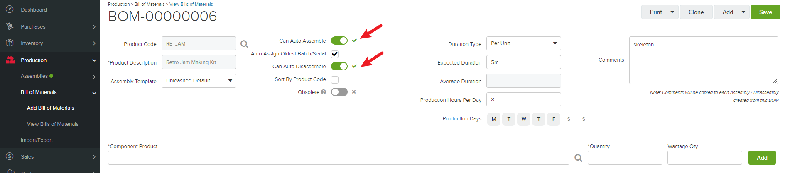Click the Expected Duration input field
785x173 pixels.
pos(524,62)
